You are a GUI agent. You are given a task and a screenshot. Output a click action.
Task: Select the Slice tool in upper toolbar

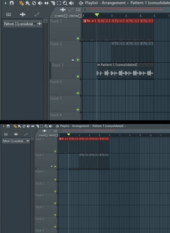point(53,3)
